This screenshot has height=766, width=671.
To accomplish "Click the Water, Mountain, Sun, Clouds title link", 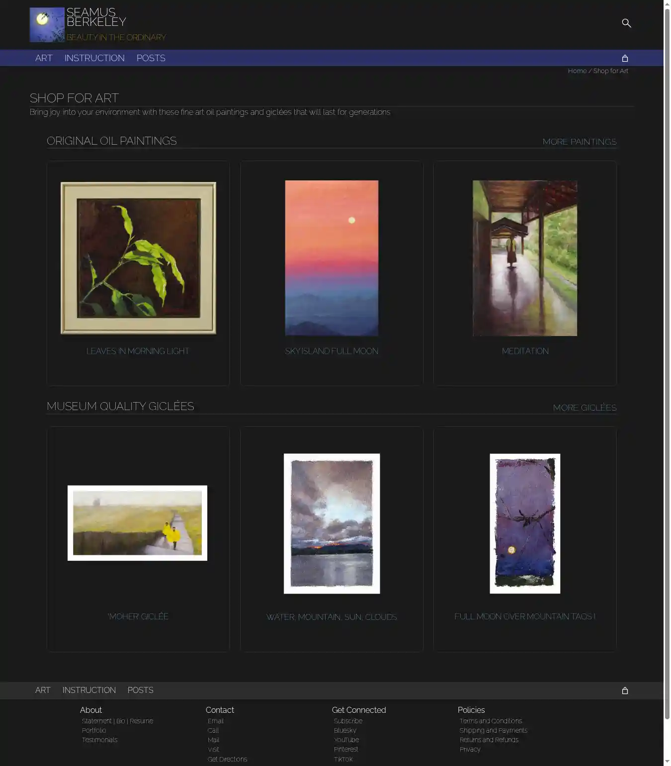I will click(332, 617).
